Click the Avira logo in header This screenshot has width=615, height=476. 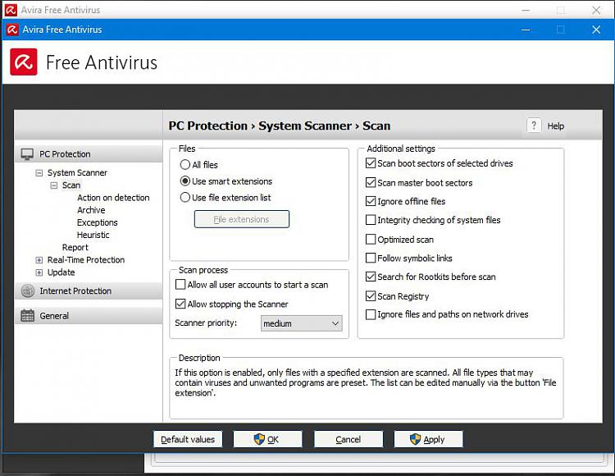tap(24, 62)
